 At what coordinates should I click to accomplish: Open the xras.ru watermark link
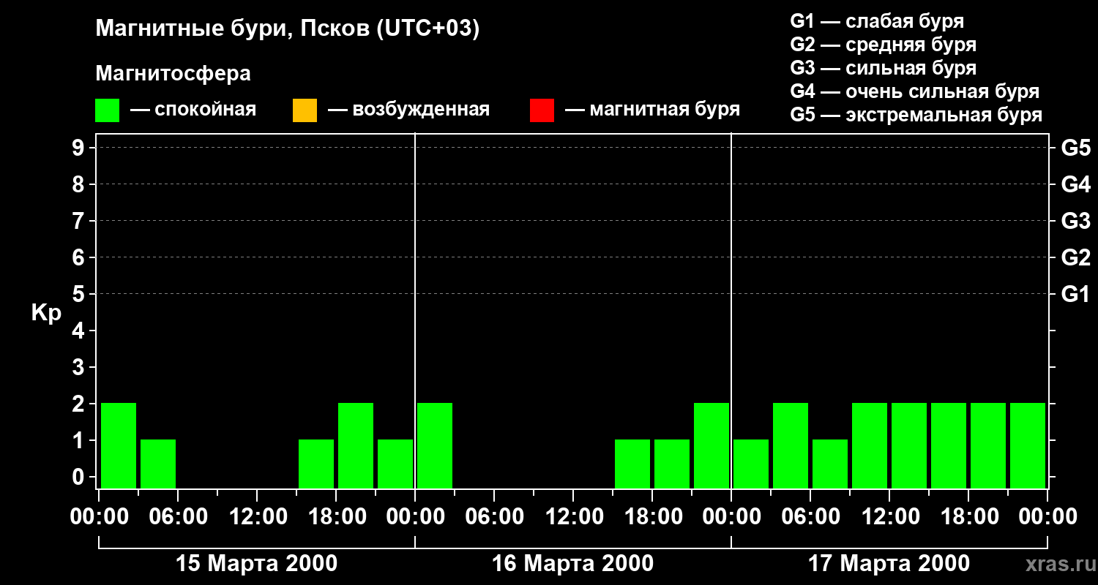(x=1057, y=565)
